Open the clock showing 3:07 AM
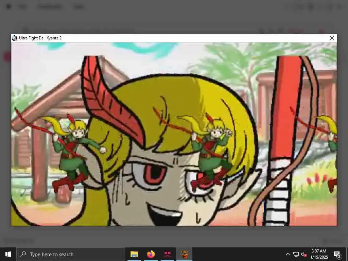 click(x=319, y=254)
